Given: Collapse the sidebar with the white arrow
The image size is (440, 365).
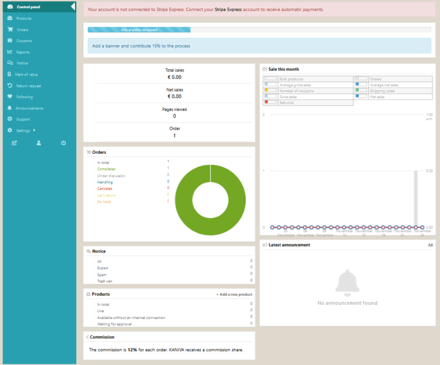Looking at the screenshot, I should [x=73, y=7].
